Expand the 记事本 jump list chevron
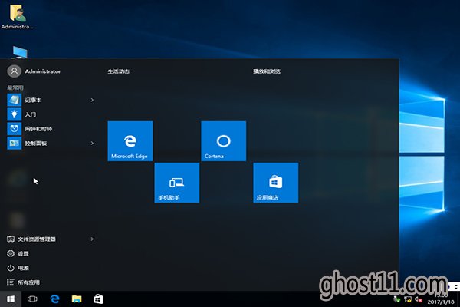The height and width of the screenshot is (307, 460). click(92, 101)
